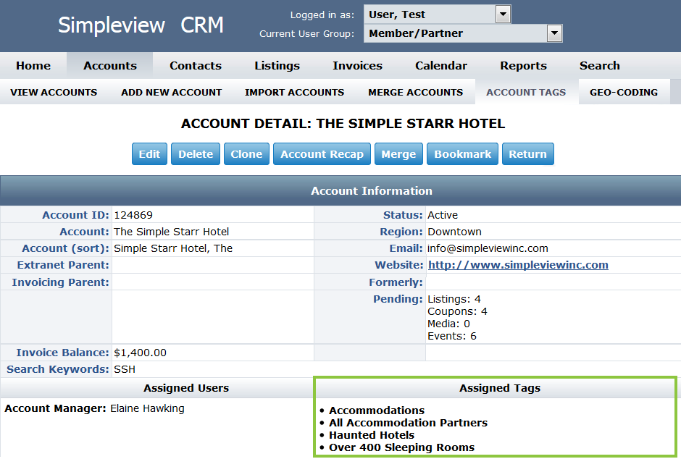The width and height of the screenshot is (681, 459).
Task: Go to the Home menu
Action: [x=33, y=65]
